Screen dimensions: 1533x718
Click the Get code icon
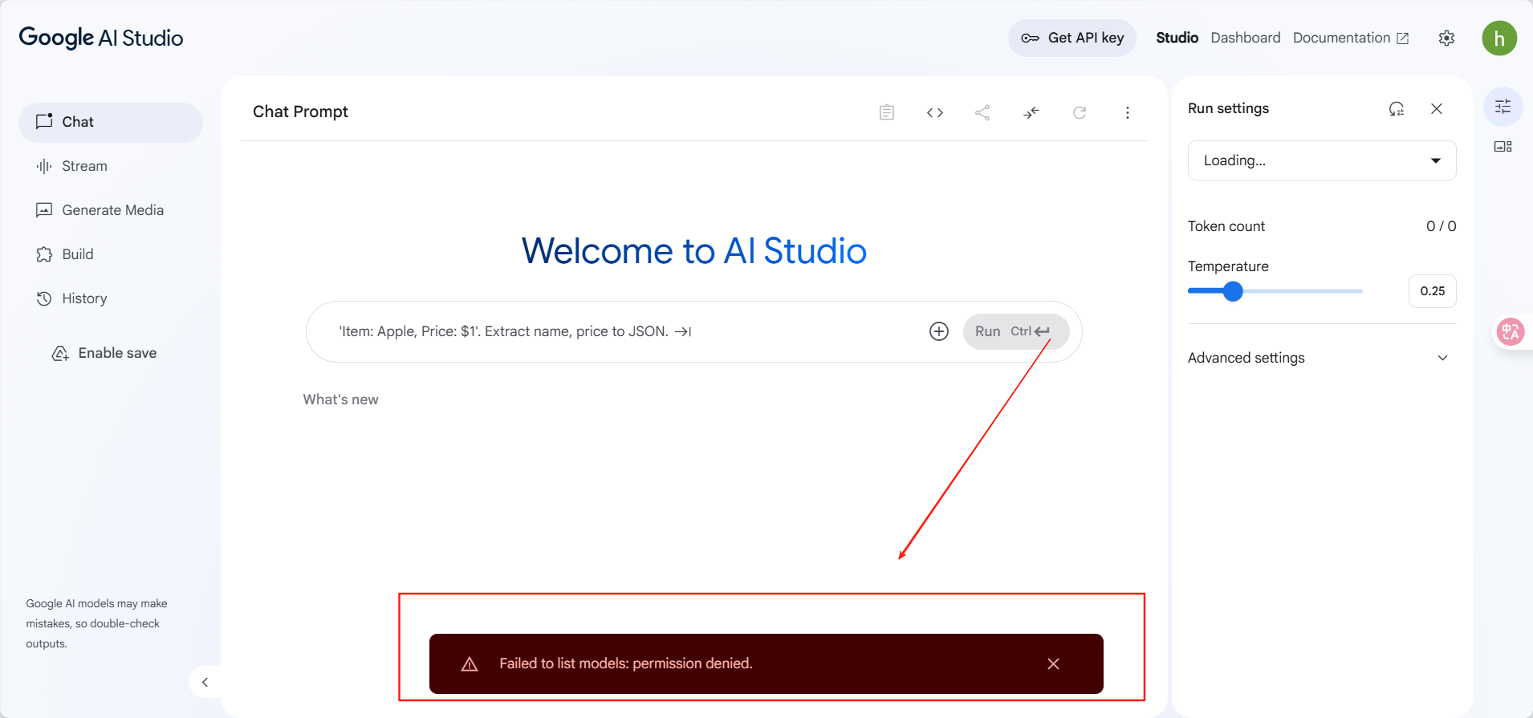coord(935,112)
